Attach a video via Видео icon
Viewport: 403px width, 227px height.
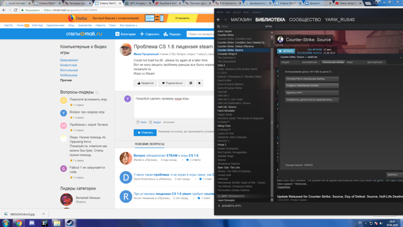tap(151, 122)
